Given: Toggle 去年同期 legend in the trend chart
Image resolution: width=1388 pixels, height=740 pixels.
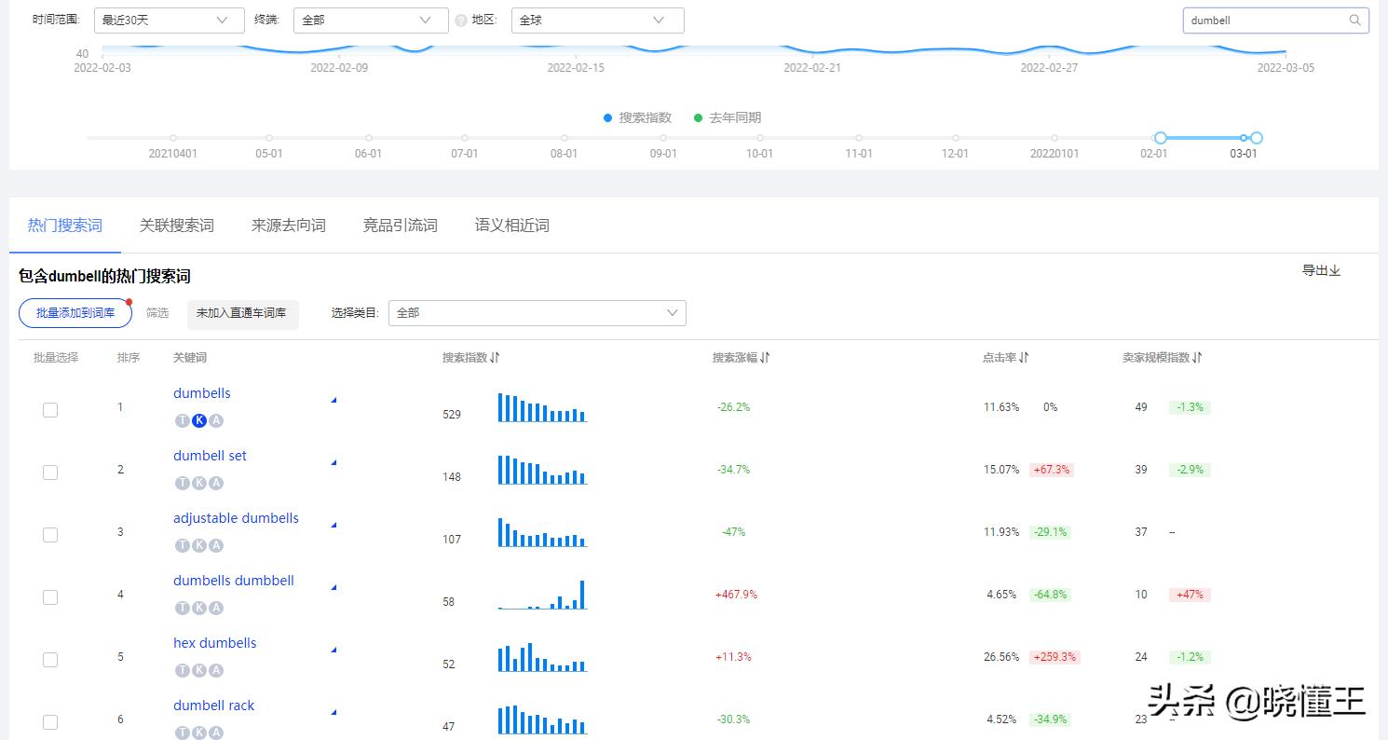Looking at the screenshot, I should tap(728, 117).
